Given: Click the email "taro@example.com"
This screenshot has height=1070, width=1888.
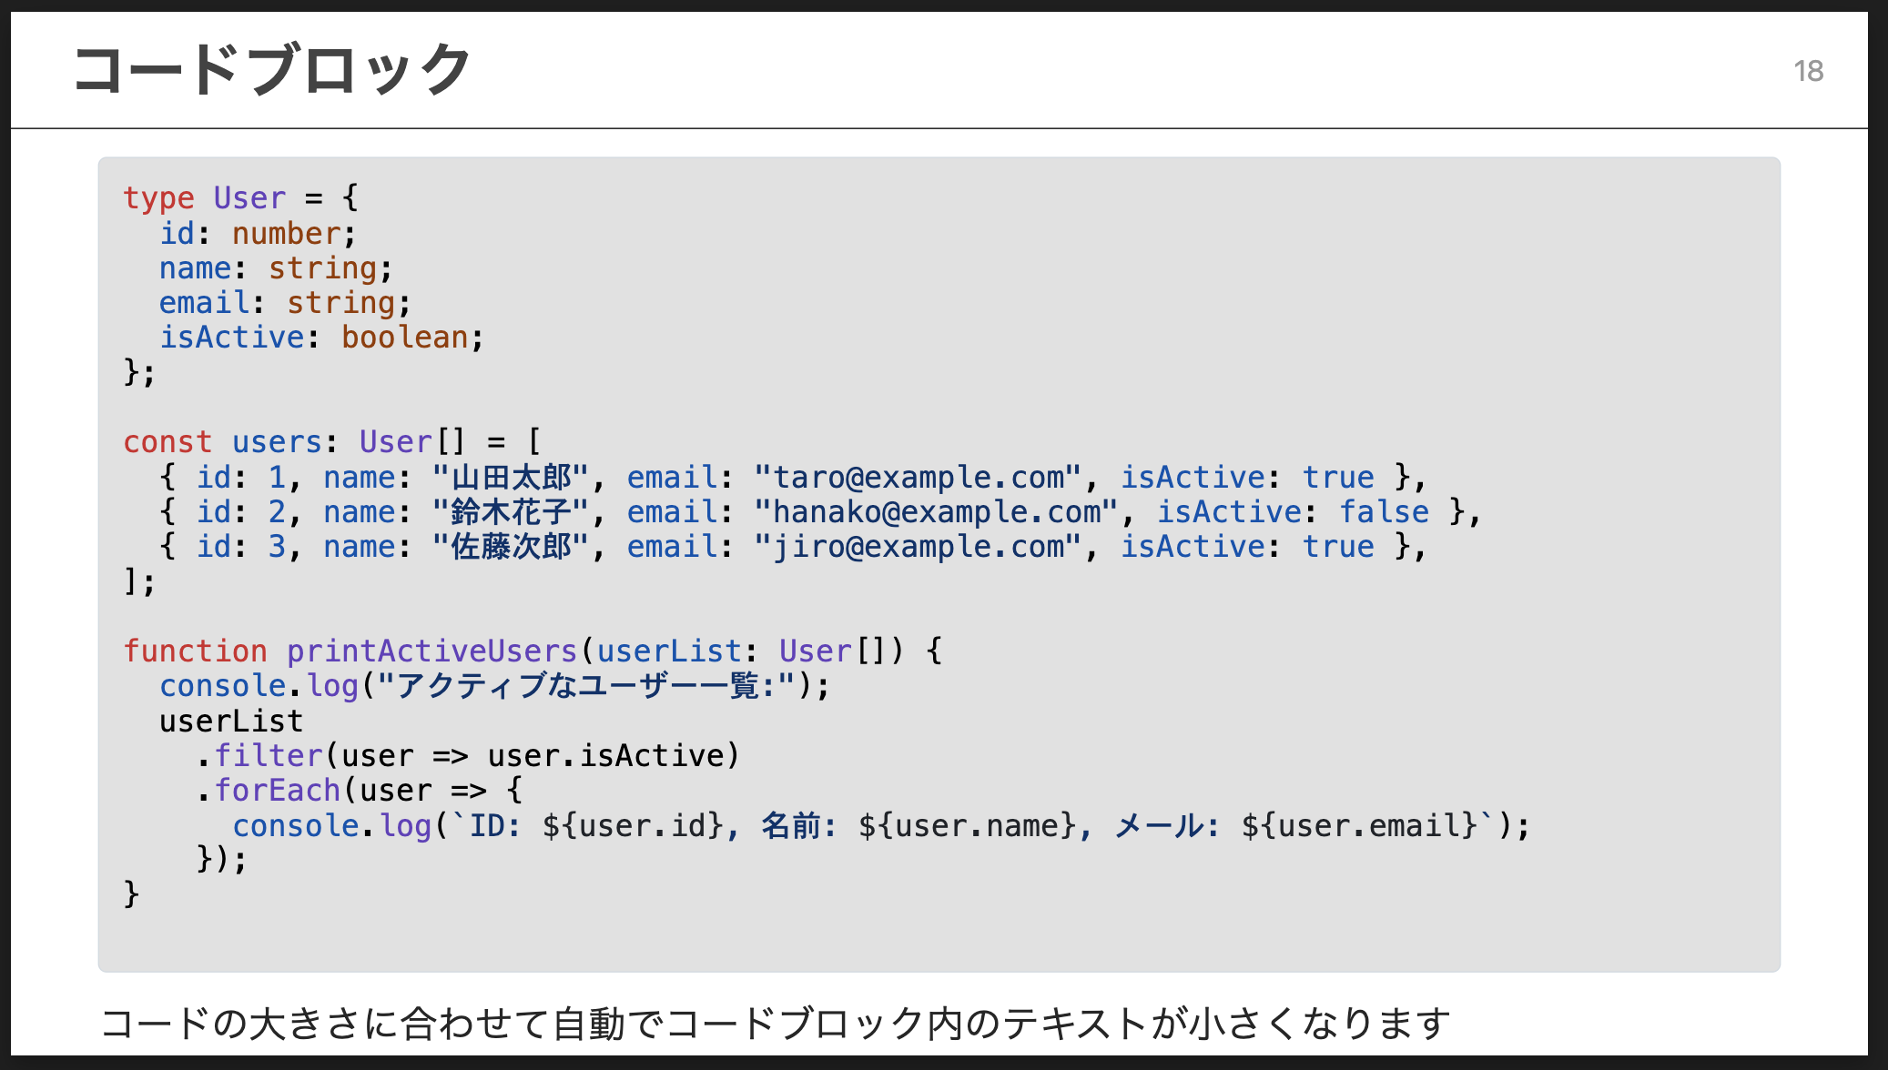Looking at the screenshot, I should point(918,477).
